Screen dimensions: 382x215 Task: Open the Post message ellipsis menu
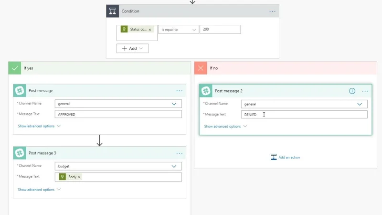[180, 91]
